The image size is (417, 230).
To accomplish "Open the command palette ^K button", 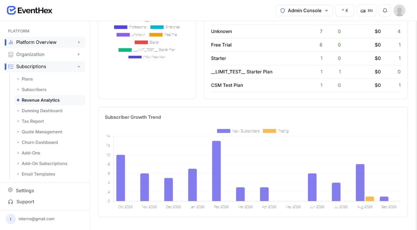I will [x=345, y=11].
